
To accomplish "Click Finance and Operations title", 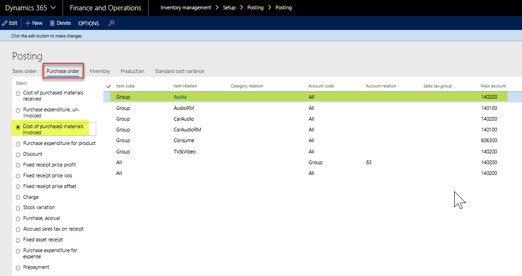I will click(105, 8).
